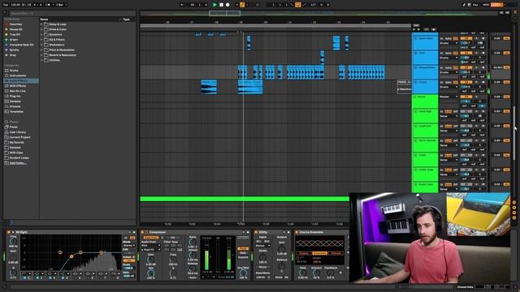Toggle the orange Loop switch in the transport

(x=297, y=5)
